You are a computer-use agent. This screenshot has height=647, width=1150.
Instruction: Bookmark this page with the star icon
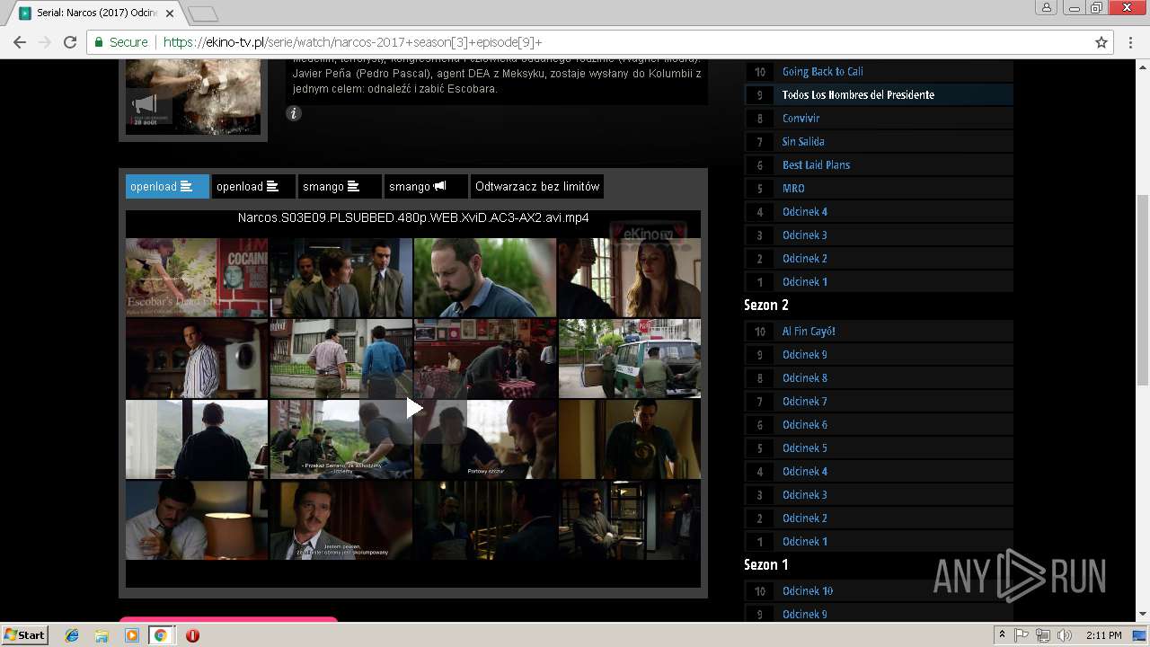1101,42
